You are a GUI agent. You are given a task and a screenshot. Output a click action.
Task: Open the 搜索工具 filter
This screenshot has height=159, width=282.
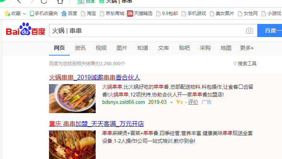tap(245, 64)
